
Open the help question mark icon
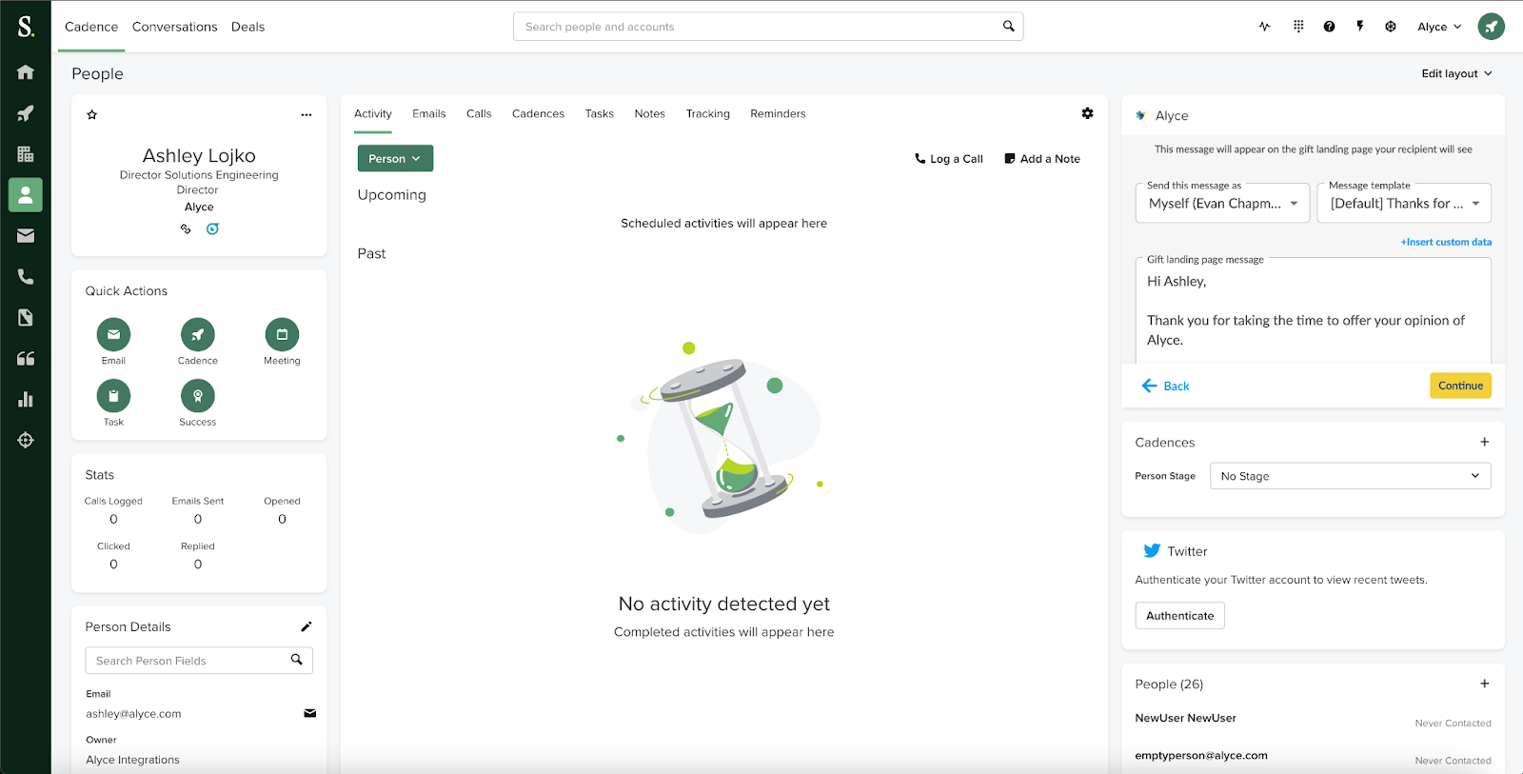pyautogui.click(x=1329, y=27)
